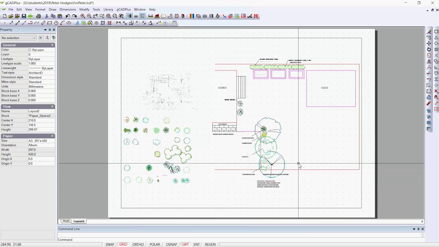The height and width of the screenshot is (247, 439).
Task: Redo the last undone action
Action: pyautogui.click(x=74, y=16)
